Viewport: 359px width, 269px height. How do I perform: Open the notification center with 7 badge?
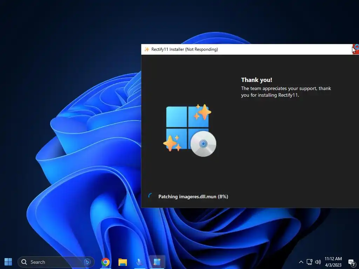coord(352,263)
